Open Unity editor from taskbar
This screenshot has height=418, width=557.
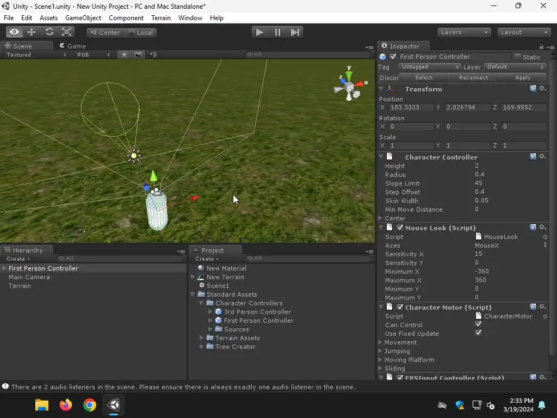[114, 405]
